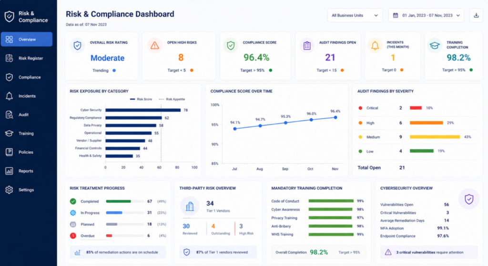The width and height of the screenshot is (488, 266).
Task: Click the Overview grid icon in sidebar
Action: (10, 39)
